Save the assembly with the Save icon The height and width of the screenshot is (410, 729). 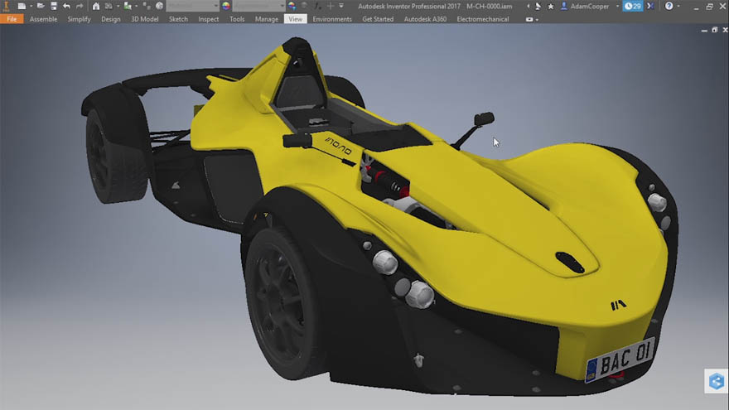tap(54, 6)
